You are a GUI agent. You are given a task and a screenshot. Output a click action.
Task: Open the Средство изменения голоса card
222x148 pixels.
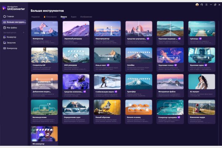[x=76, y=86]
